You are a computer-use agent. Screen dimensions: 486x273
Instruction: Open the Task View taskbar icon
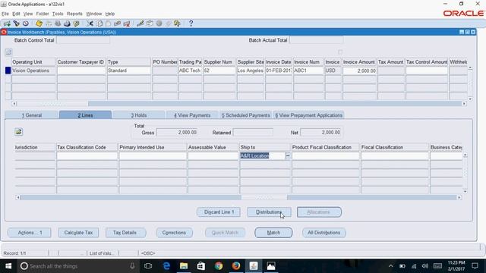click(x=148, y=266)
